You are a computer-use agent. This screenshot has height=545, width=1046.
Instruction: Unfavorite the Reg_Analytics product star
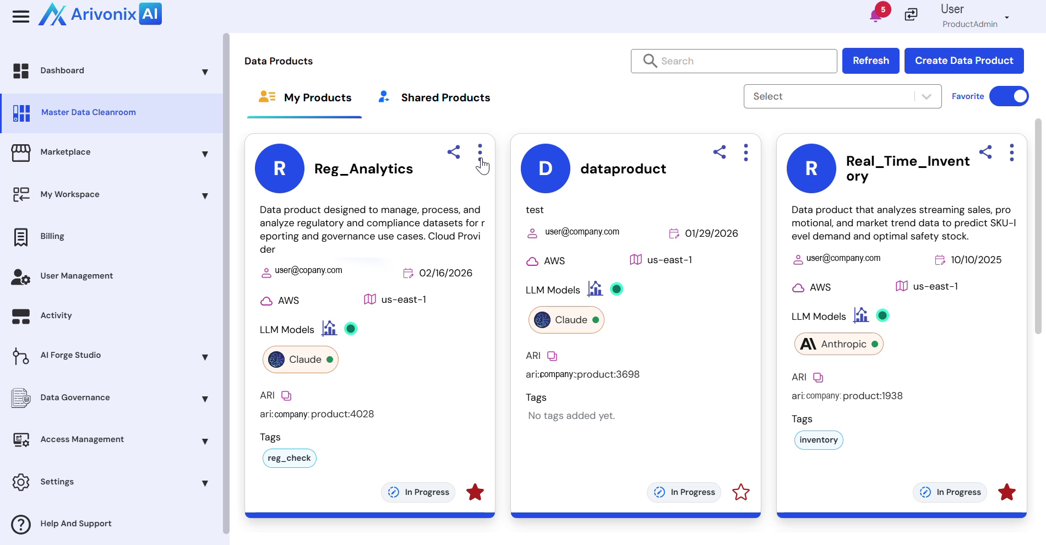[x=475, y=492]
